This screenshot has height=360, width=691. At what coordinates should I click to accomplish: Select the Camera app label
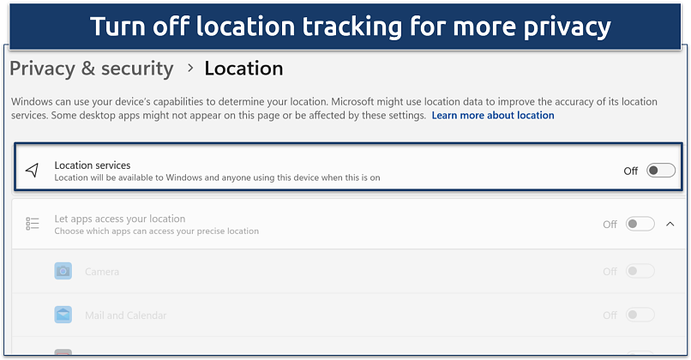pos(102,272)
